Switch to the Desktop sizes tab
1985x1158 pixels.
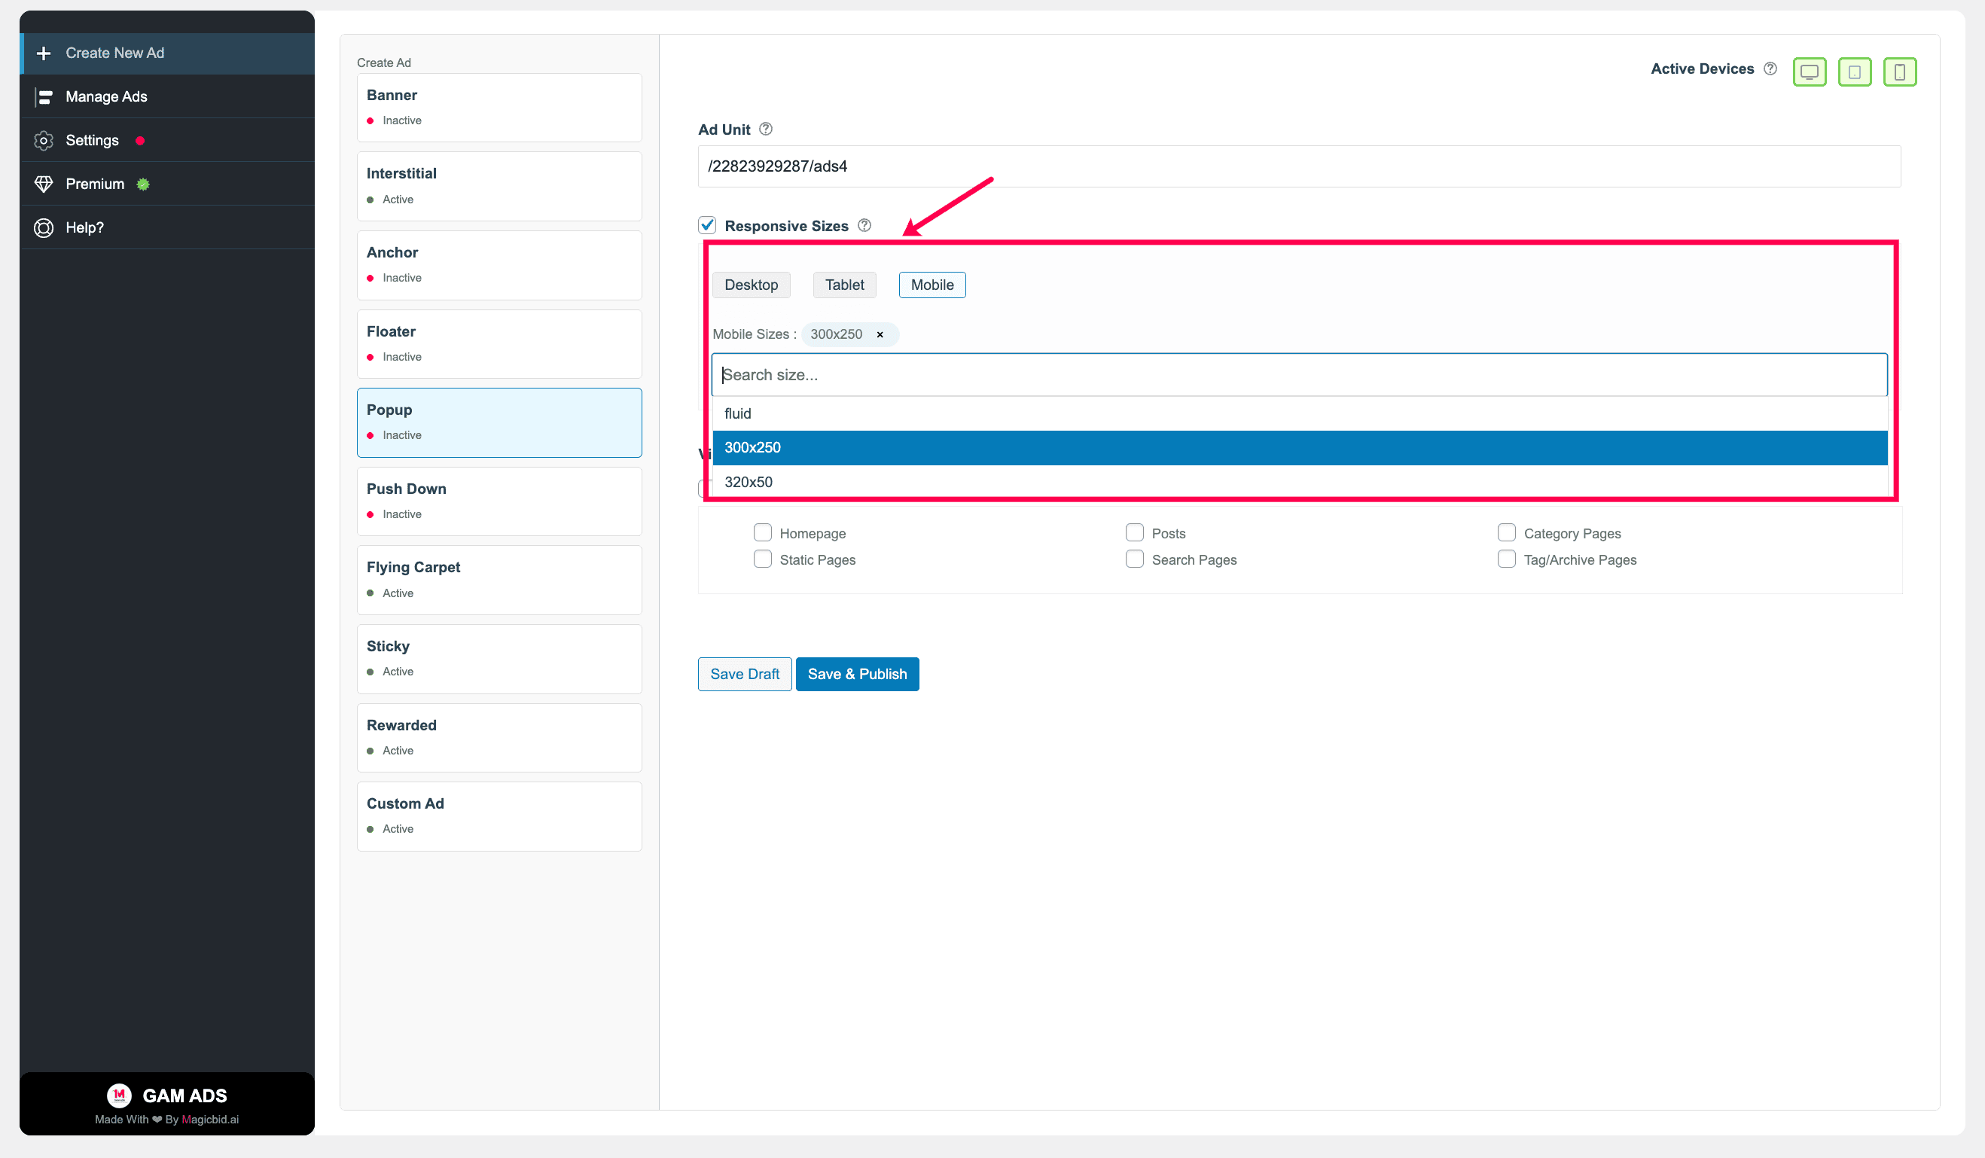point(752,285)
